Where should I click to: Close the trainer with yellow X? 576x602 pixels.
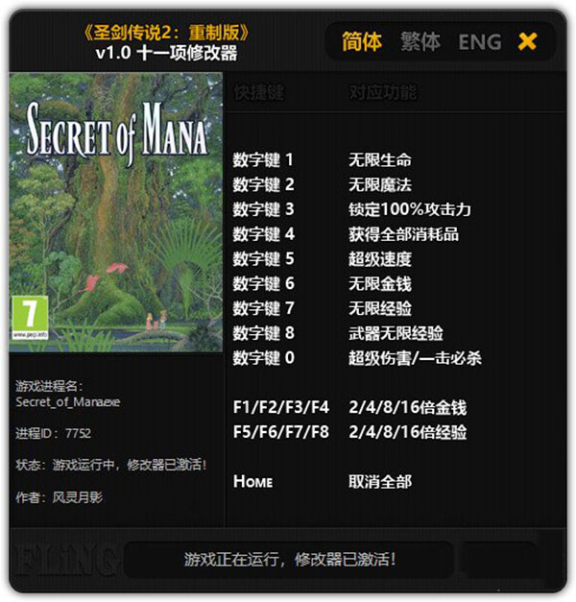click(x=527, y=41)
